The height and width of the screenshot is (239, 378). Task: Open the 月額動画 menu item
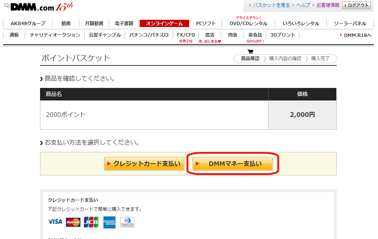point(94,23)
